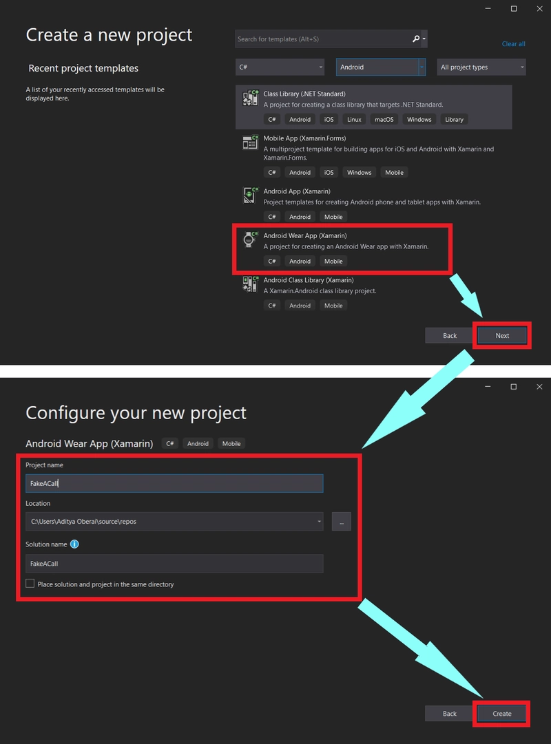Screen dimensions: 551x744
Task: Select the Android Wear App (Xamarin) title
Action: (x=305, y=236)
